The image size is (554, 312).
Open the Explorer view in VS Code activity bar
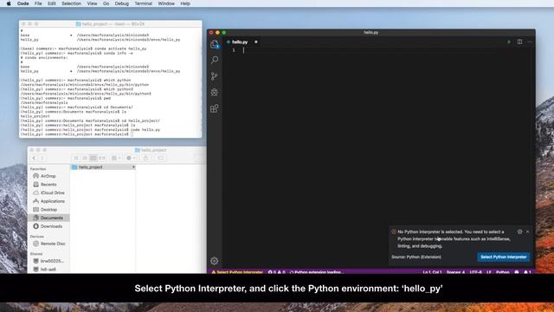coord(215,44)
